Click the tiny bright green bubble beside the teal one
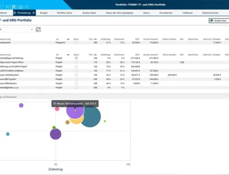The width and height of the screenshot is (229, 175). coord(105,121)
